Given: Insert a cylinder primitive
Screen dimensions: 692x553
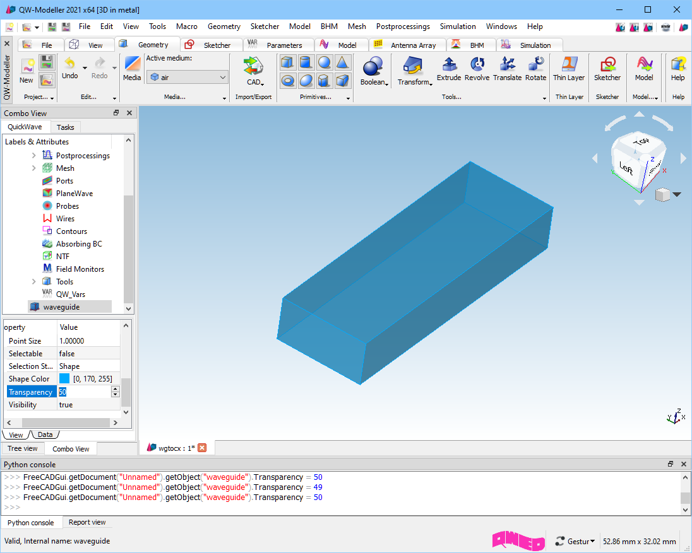Looking at the screenshot, I should pyautogui.click(x=306, y=62).
